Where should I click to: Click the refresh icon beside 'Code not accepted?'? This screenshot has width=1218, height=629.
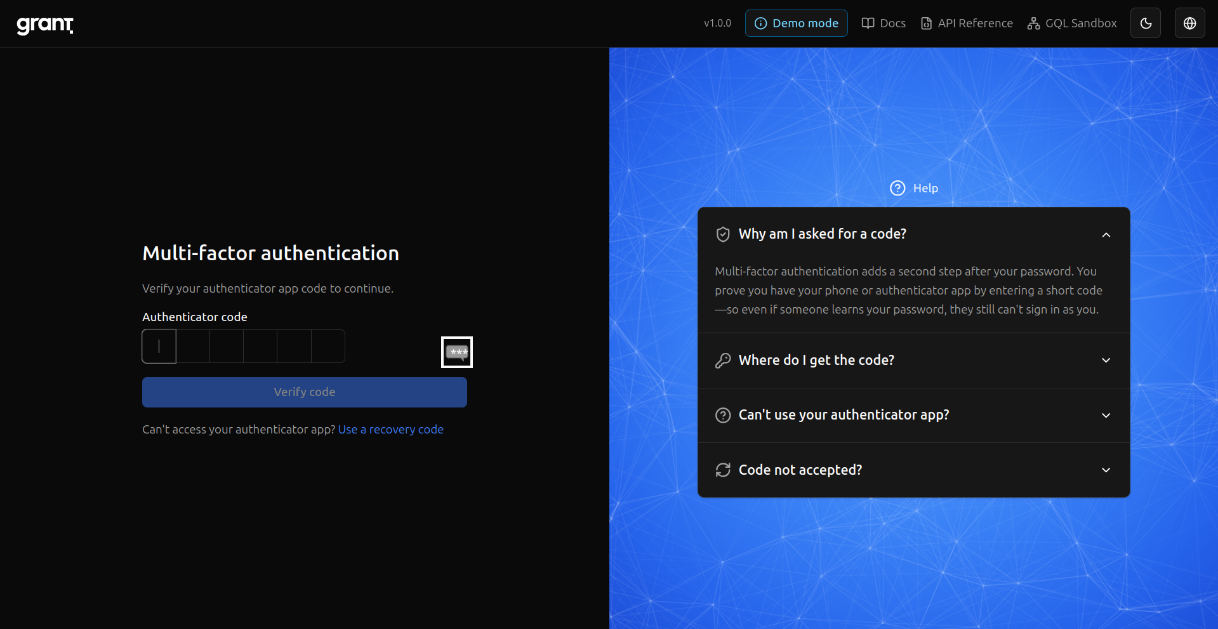(723, 470)
